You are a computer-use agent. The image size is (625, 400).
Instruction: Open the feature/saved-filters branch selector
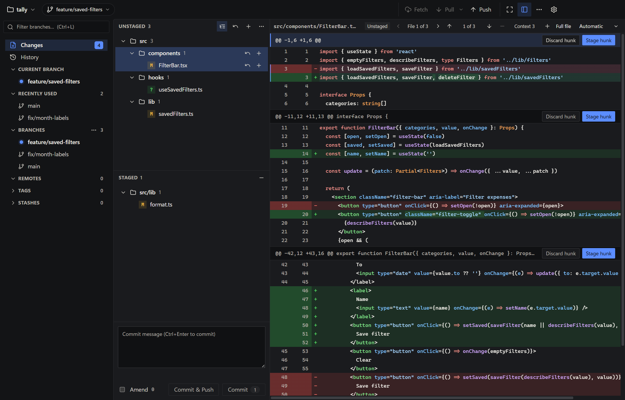coord(78,10)
